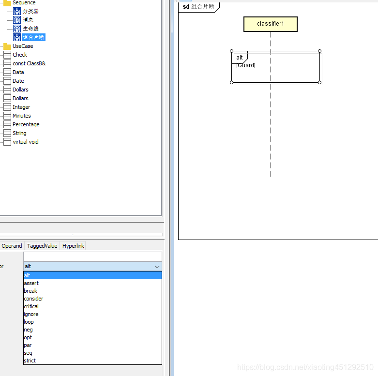
Task: Choose alt in the dropdown list
Action: 92,275
